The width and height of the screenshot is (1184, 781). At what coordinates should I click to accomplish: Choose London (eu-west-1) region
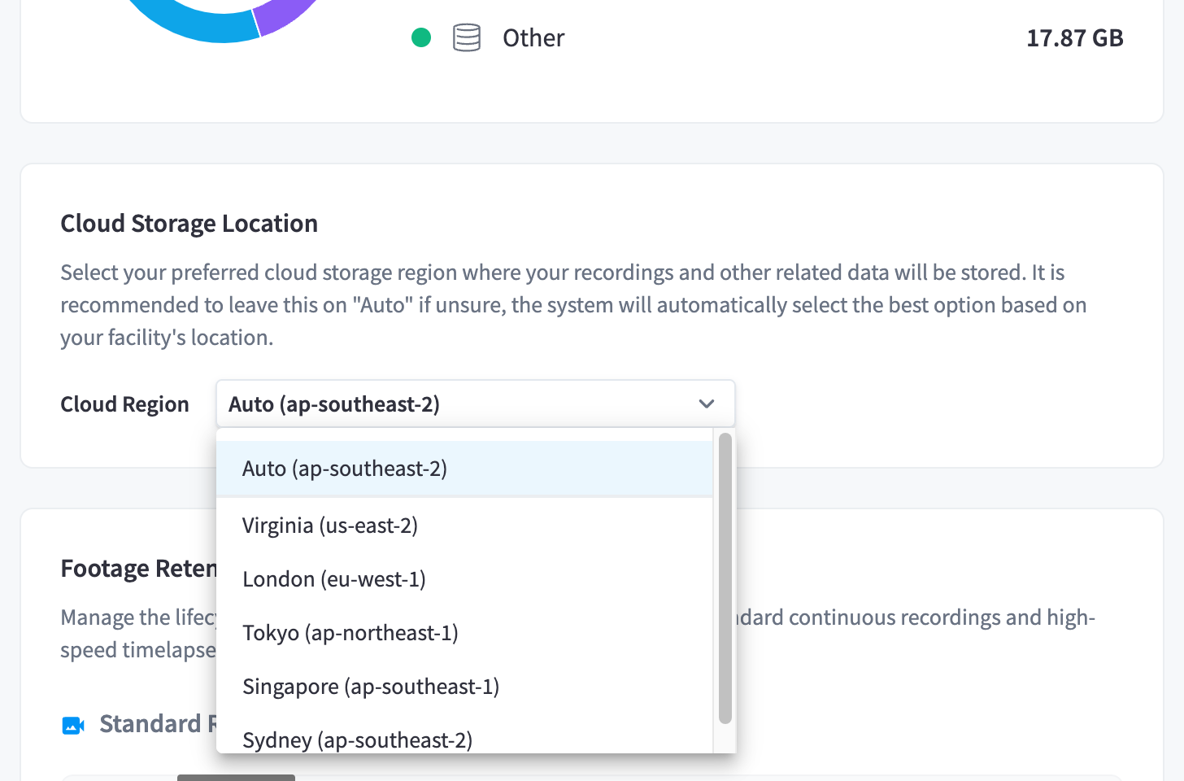coord(464,578)
